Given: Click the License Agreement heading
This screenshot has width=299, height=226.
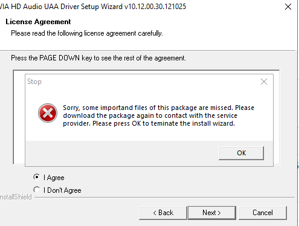Looking at the screenshot, I should [x=38, y=22].
